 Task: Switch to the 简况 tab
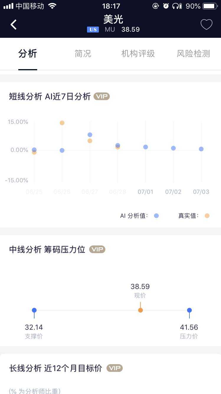coord(83,53)
